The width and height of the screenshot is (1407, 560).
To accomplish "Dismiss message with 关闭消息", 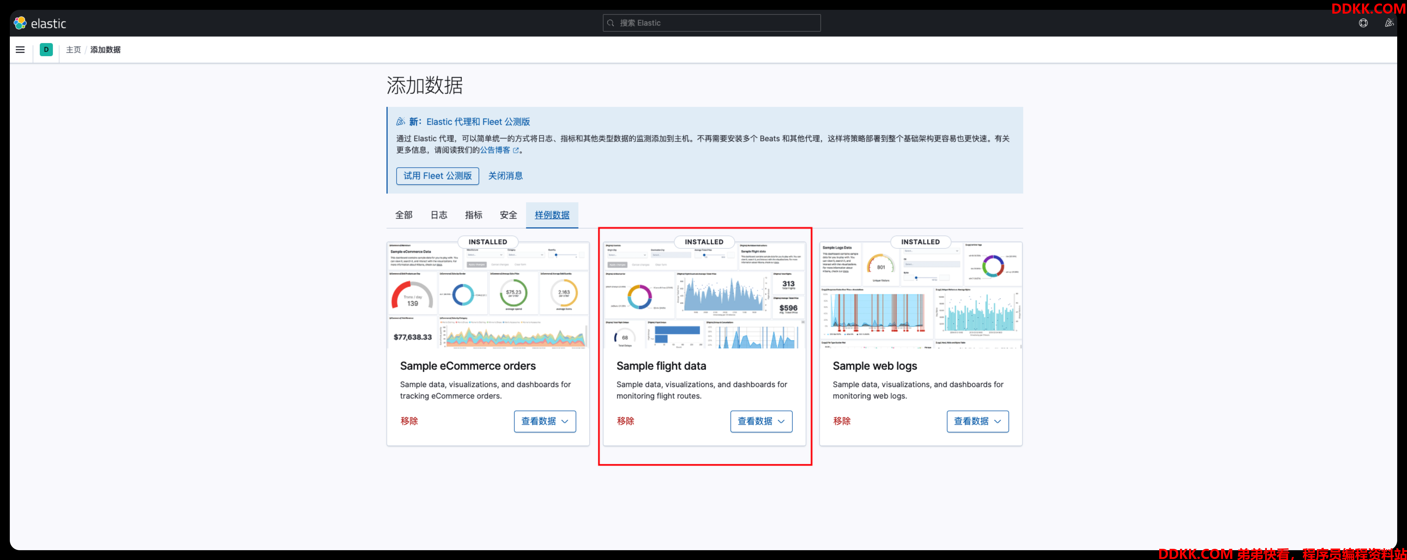I will (x=505, y=176).
